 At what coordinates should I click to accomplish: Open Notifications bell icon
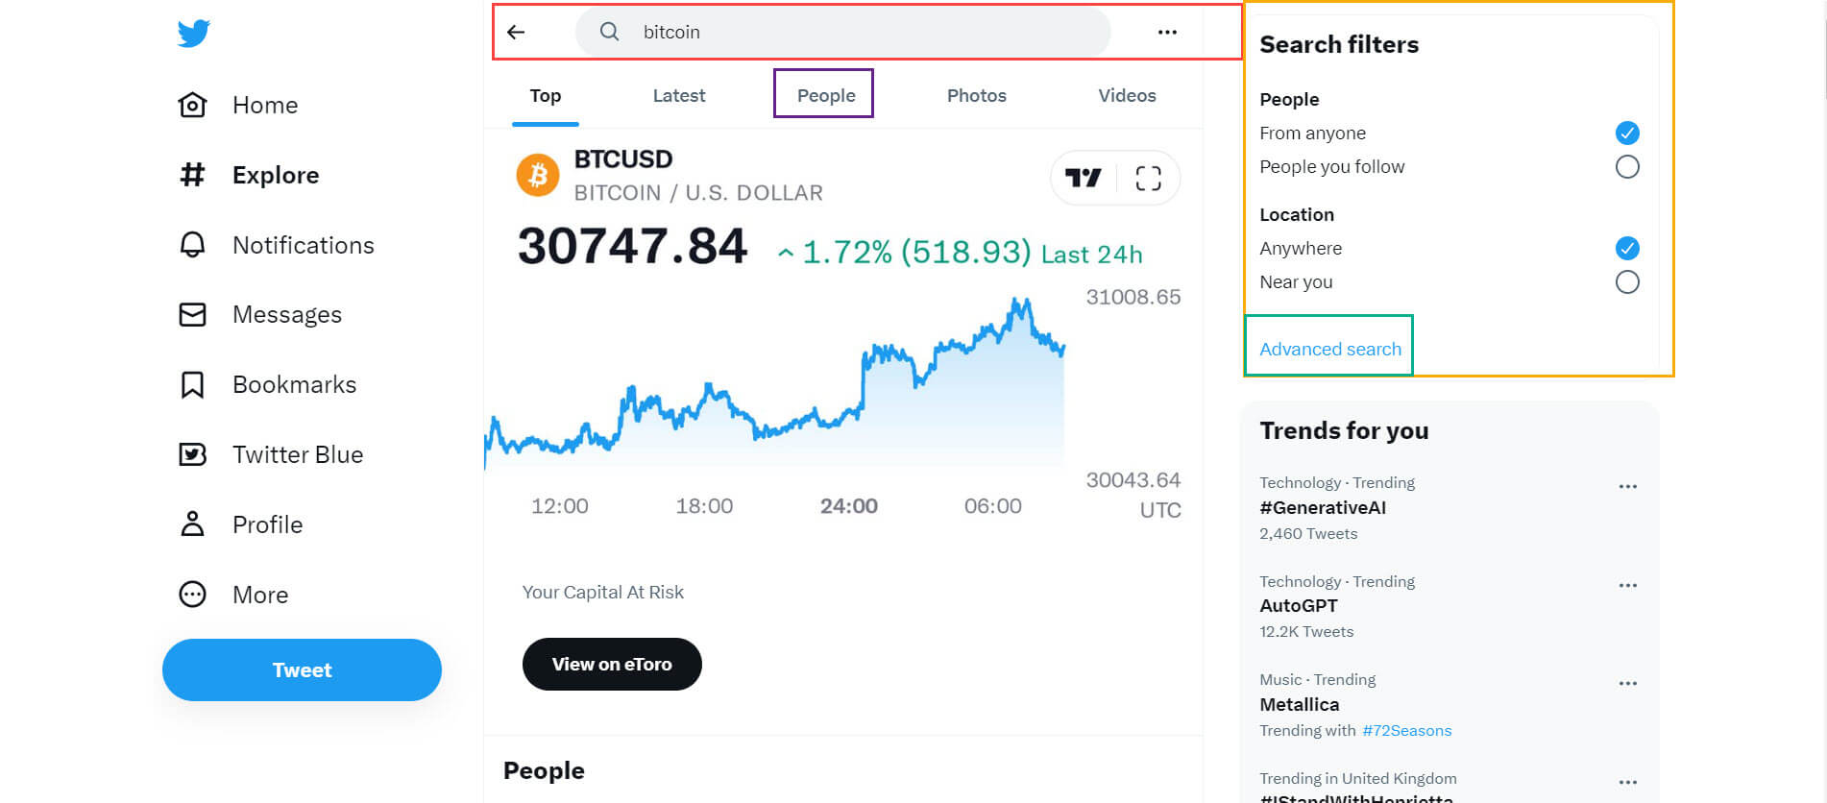192,245
